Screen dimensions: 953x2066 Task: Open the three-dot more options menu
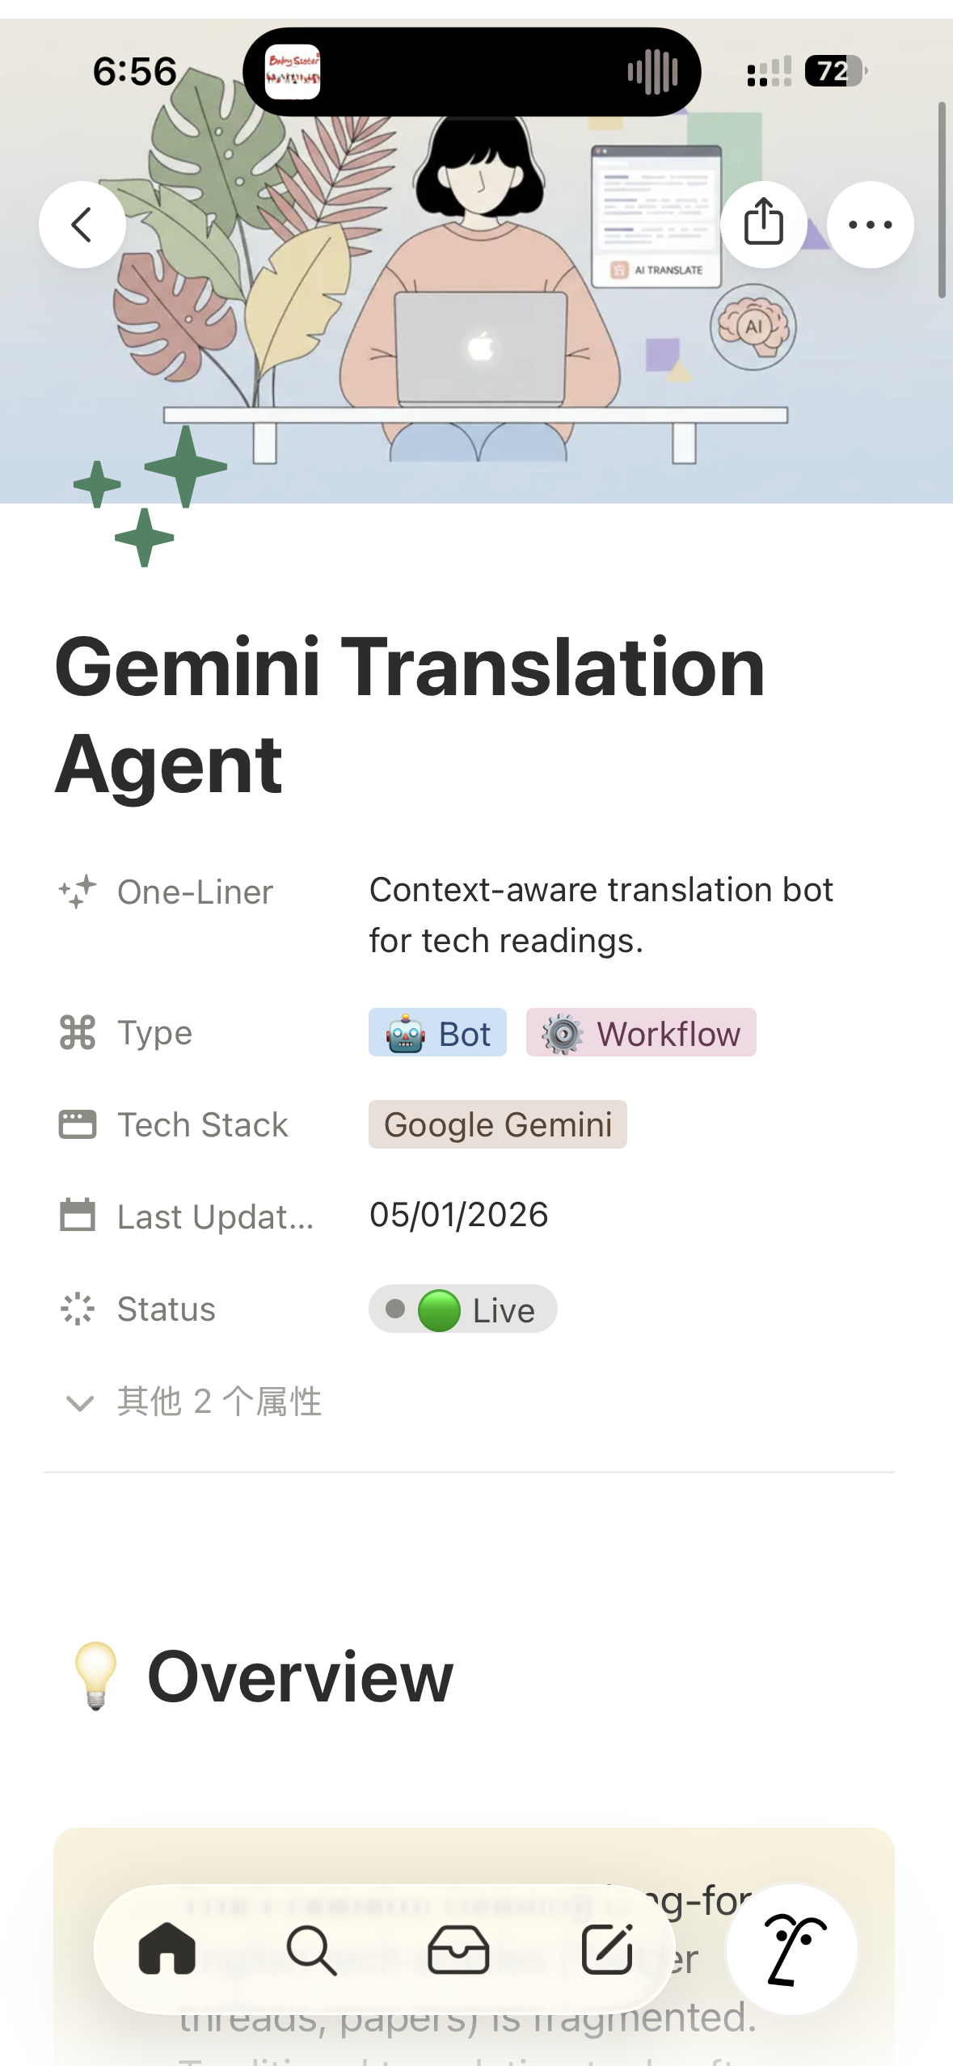click(870, 225)
